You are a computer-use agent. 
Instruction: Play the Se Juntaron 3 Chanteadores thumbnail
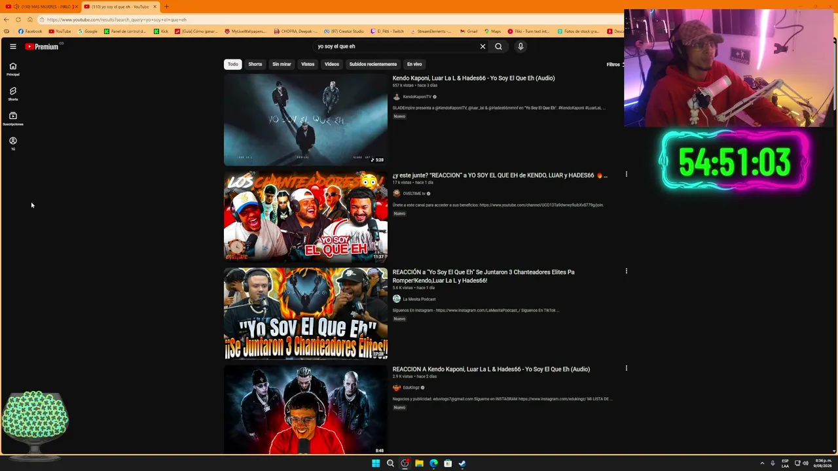point(306,313)
